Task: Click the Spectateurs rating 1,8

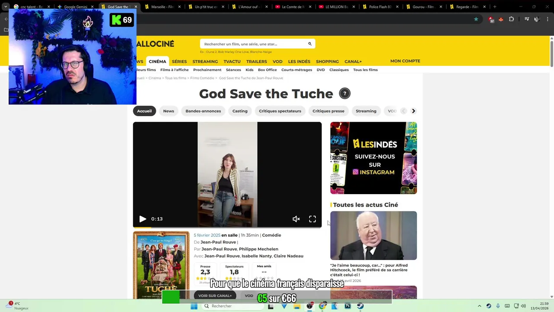Action: click(234, 272)
